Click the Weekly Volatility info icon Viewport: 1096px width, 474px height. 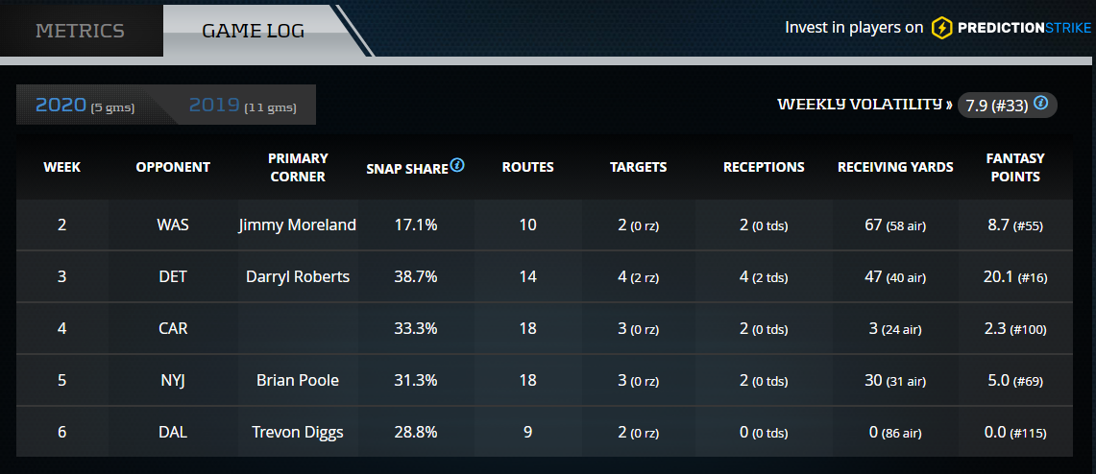pyautogui.click(x=1040, y=104)
